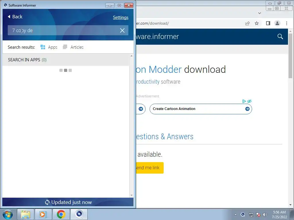Click the Chrome tab search chevron
This screenshot has height=220, width=294.
(x=260, y=13)
